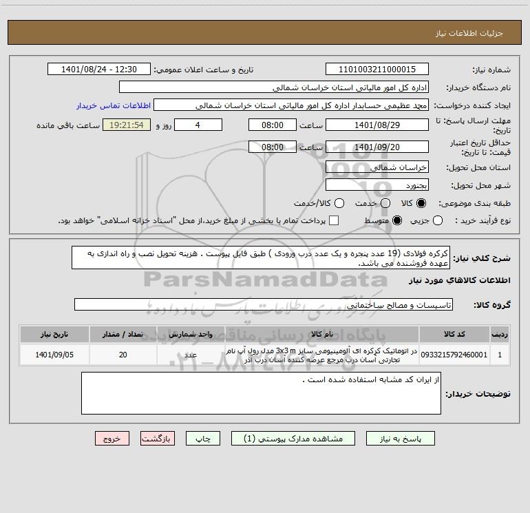Click the کد کالا column header

[454, 335]
